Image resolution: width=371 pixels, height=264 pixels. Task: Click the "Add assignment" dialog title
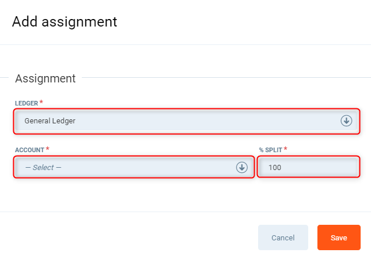65,22
